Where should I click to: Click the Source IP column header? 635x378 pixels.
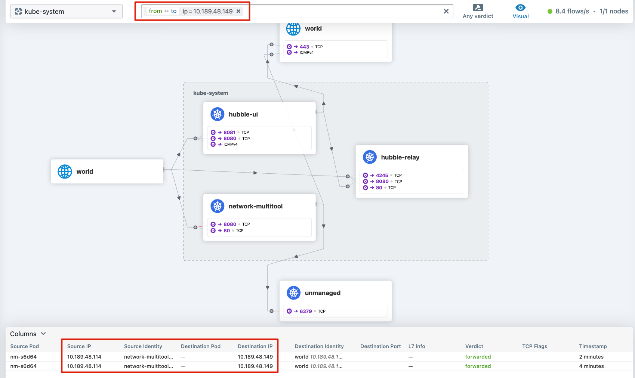(x=79, y=346)
